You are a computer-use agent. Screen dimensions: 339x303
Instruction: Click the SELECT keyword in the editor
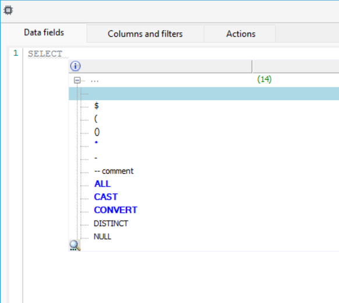point(45,54)
